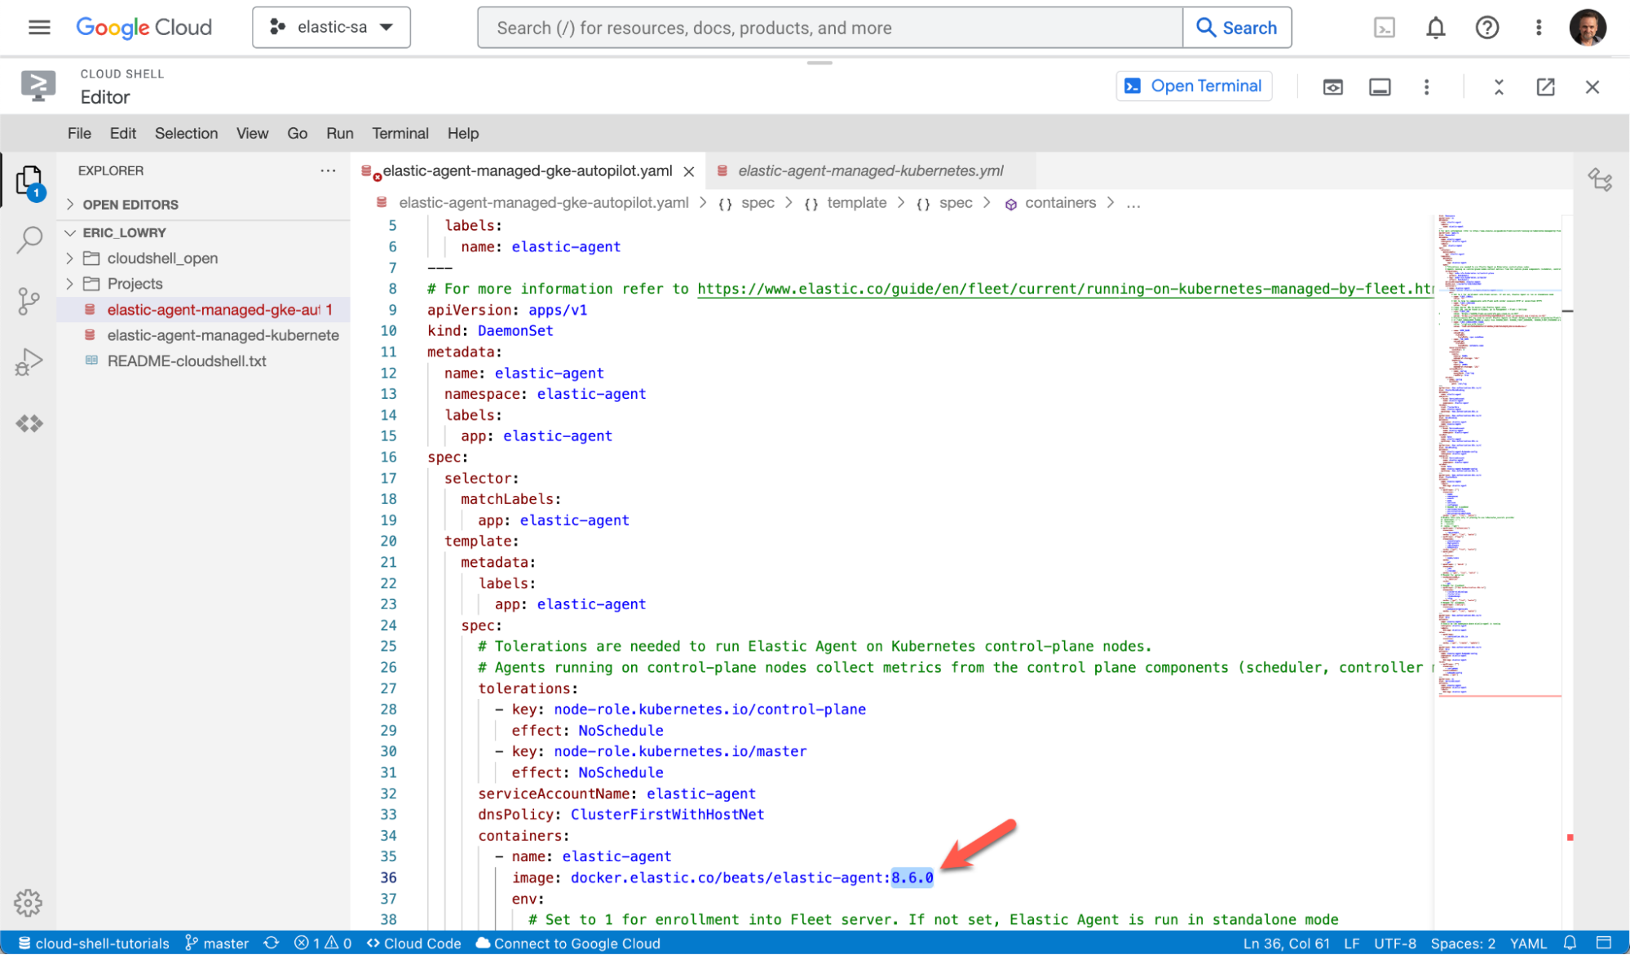
Task: Click the Open Terminal button in toolbar
Action: click(1195, 86)
